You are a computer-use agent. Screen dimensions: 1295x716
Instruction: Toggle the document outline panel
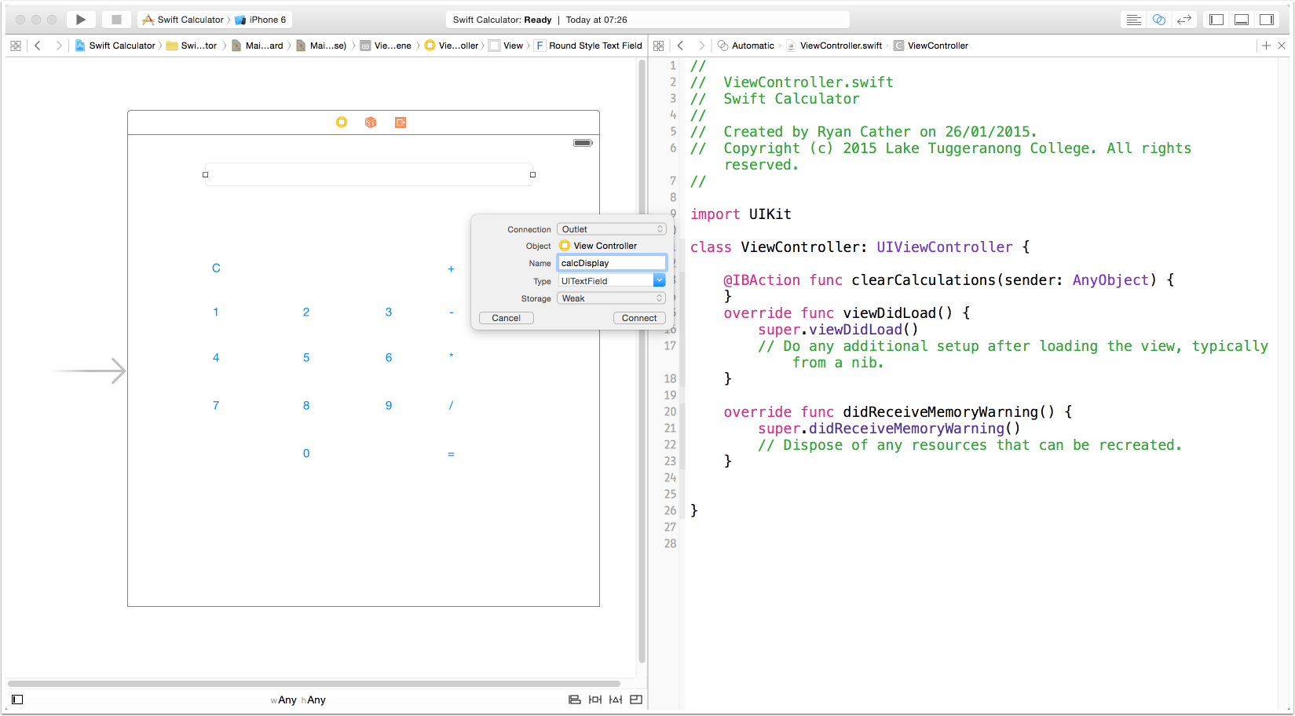(17, 700)
